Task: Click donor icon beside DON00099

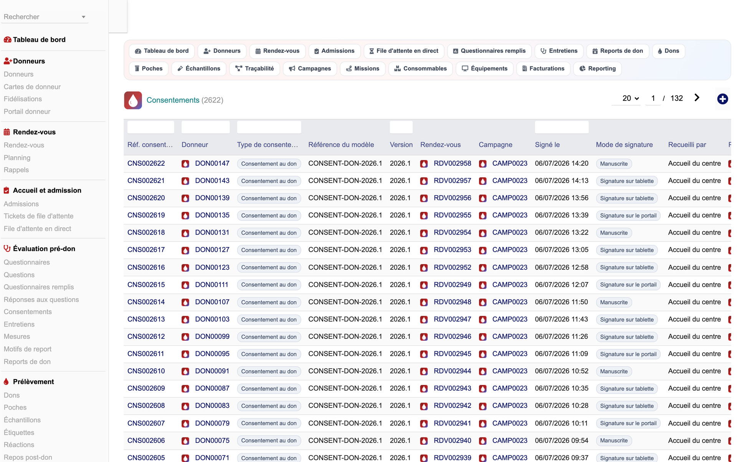Action: point(185,337)
